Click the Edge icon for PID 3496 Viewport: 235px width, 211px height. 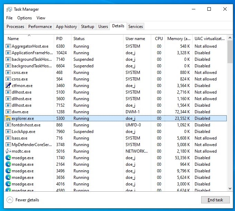(x=8, y=171)
